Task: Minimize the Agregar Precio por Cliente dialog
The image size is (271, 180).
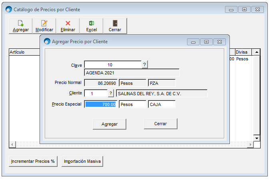Action: point(193,42)
